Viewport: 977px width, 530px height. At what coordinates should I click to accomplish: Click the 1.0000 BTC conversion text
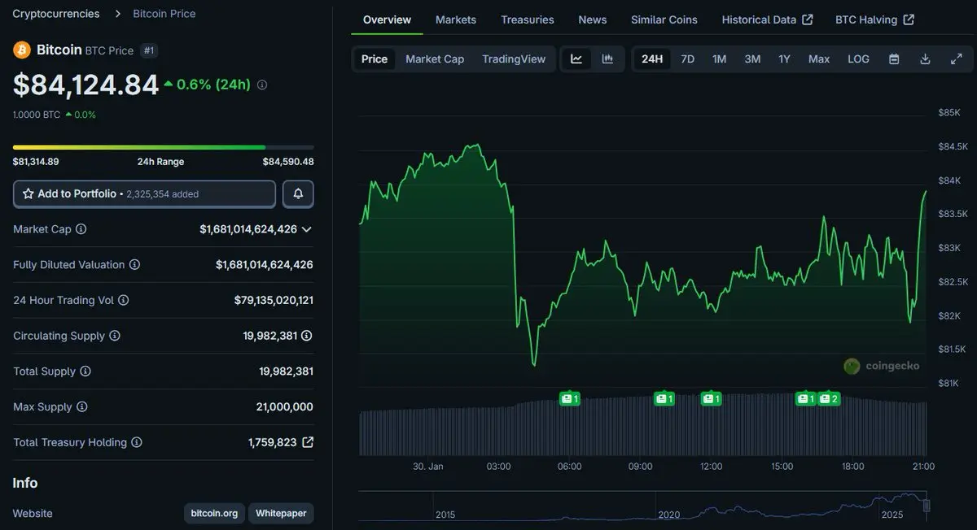[x=37, y=115]
